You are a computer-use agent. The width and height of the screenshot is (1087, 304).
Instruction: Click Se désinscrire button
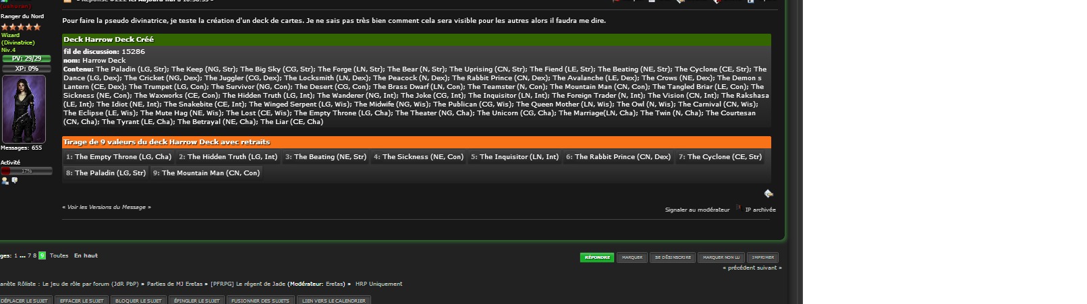[673, 257]
